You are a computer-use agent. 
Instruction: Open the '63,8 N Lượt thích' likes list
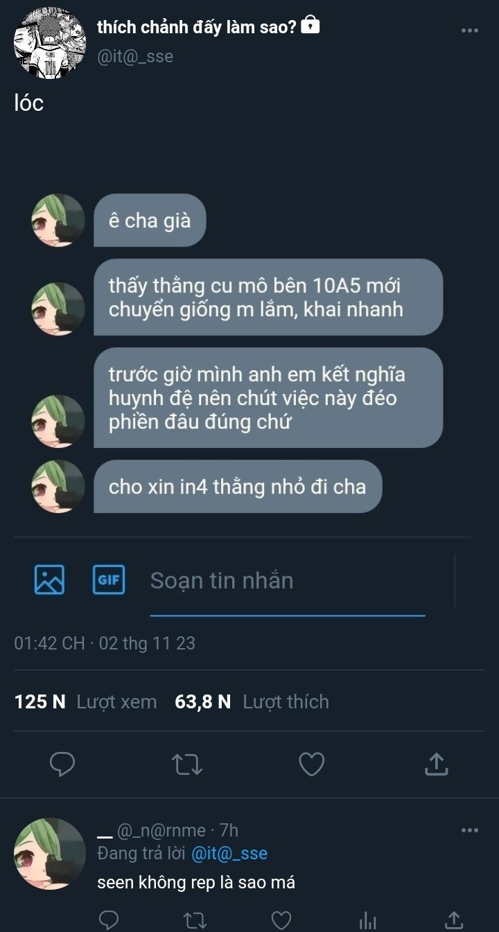coord(252,701)
